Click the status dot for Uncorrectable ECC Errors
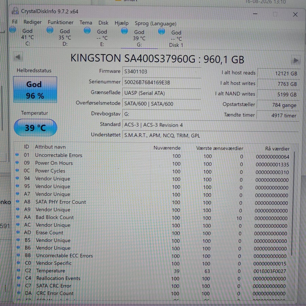This screenshot has height=306, width=306. tap(18, 255)
